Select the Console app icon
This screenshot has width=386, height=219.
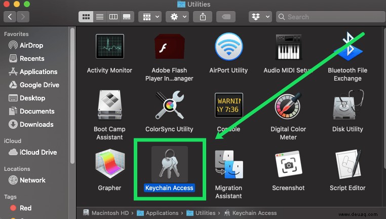pyautogui.click(x=228, y=105)
